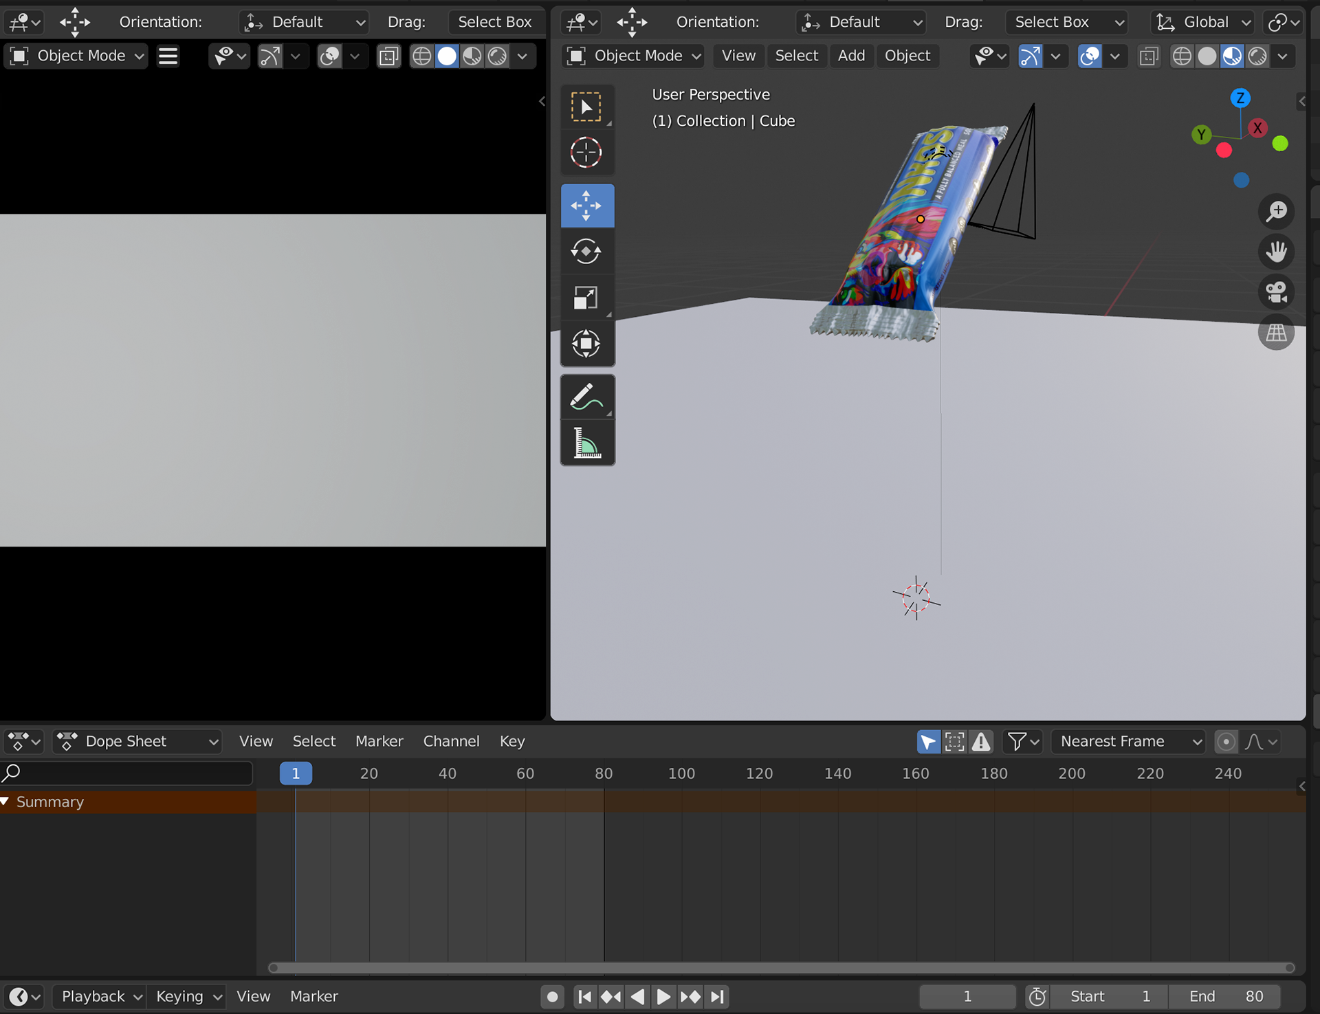
Task: Click the Y axis on navigation gizmo
Action: 1201,134
